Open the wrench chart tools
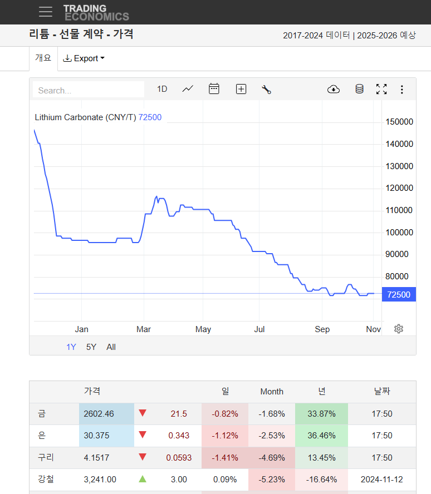This screenshot has height=494, width=431. [x=266, y=90]
